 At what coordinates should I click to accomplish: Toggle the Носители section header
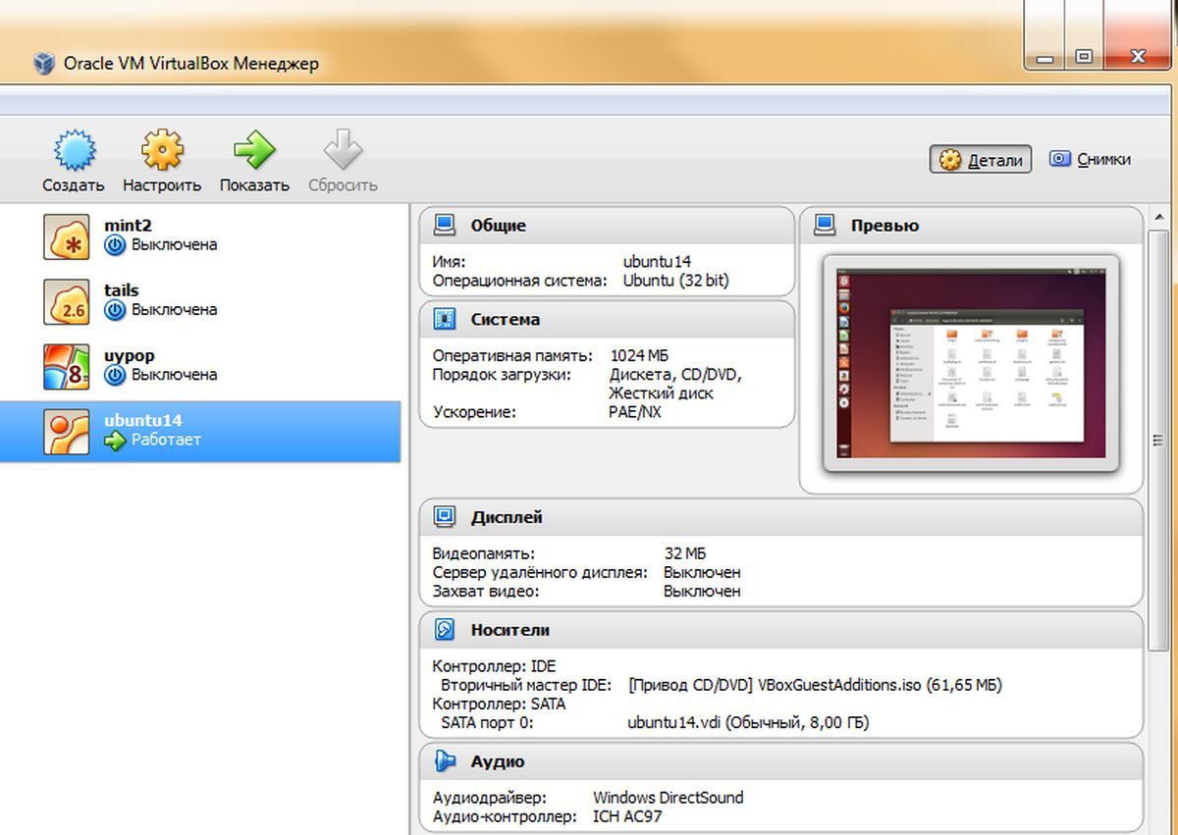(509, 630)
